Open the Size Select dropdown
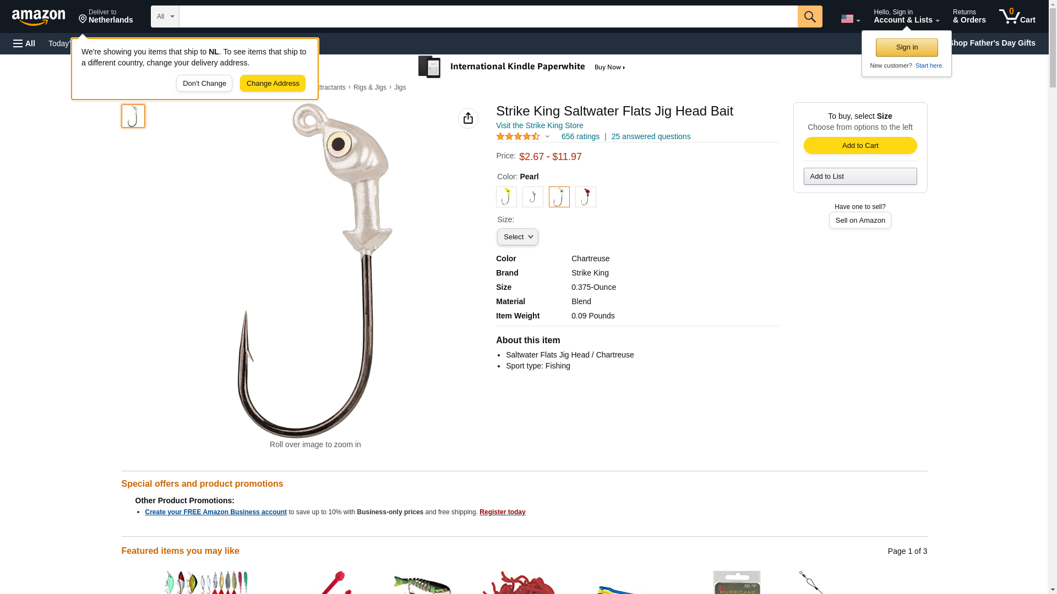Screen dimensions: 1057x594 pyautogui.click(x=517, y=237)
